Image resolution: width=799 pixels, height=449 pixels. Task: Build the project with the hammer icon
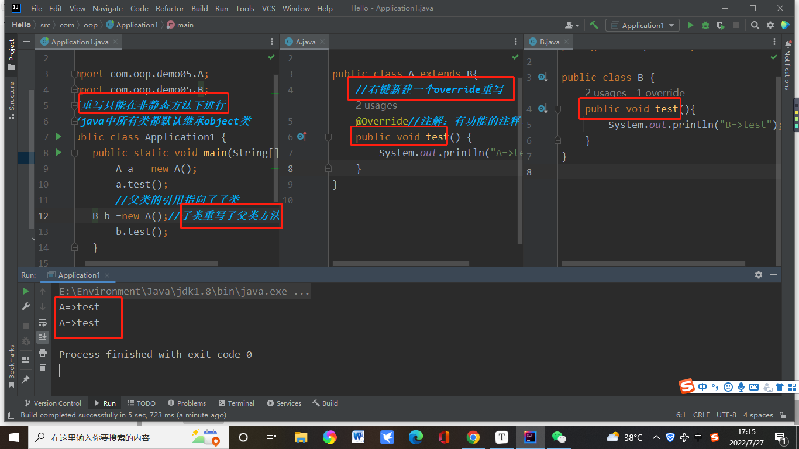(x=594, y=25)
